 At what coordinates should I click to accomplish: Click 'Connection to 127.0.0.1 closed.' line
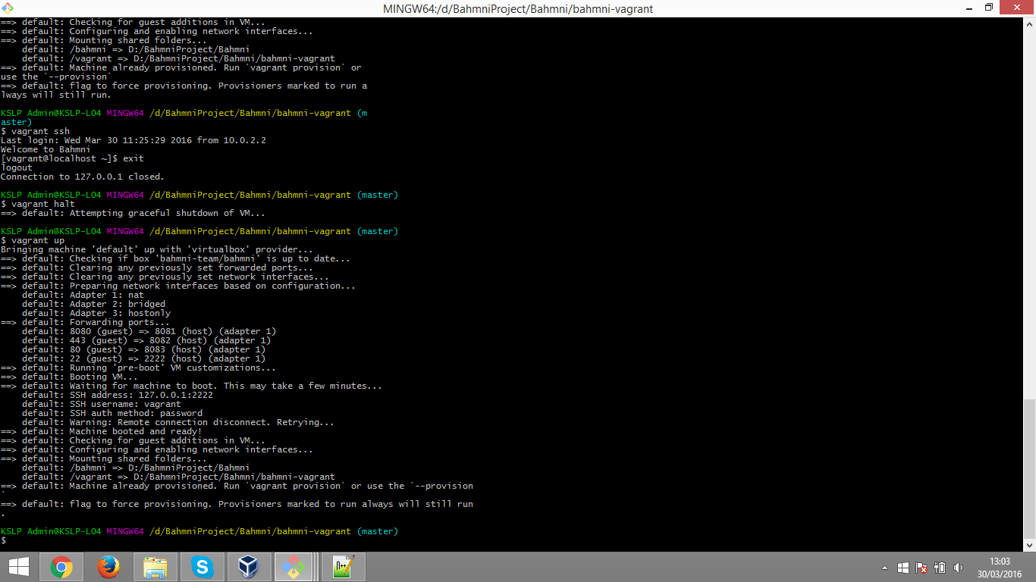tap(82, 177)
